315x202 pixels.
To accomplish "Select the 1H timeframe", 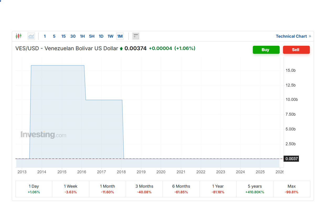I will click(82, 36).
